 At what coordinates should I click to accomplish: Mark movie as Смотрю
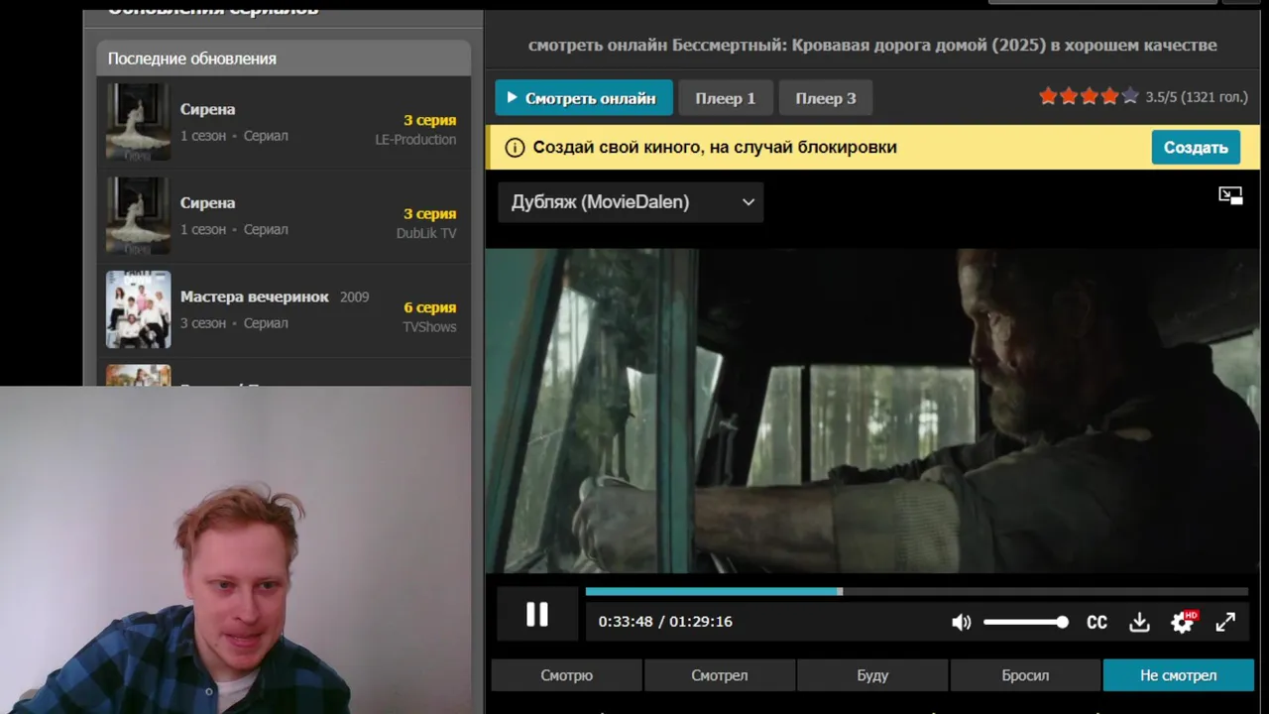(x=567, y=675)
